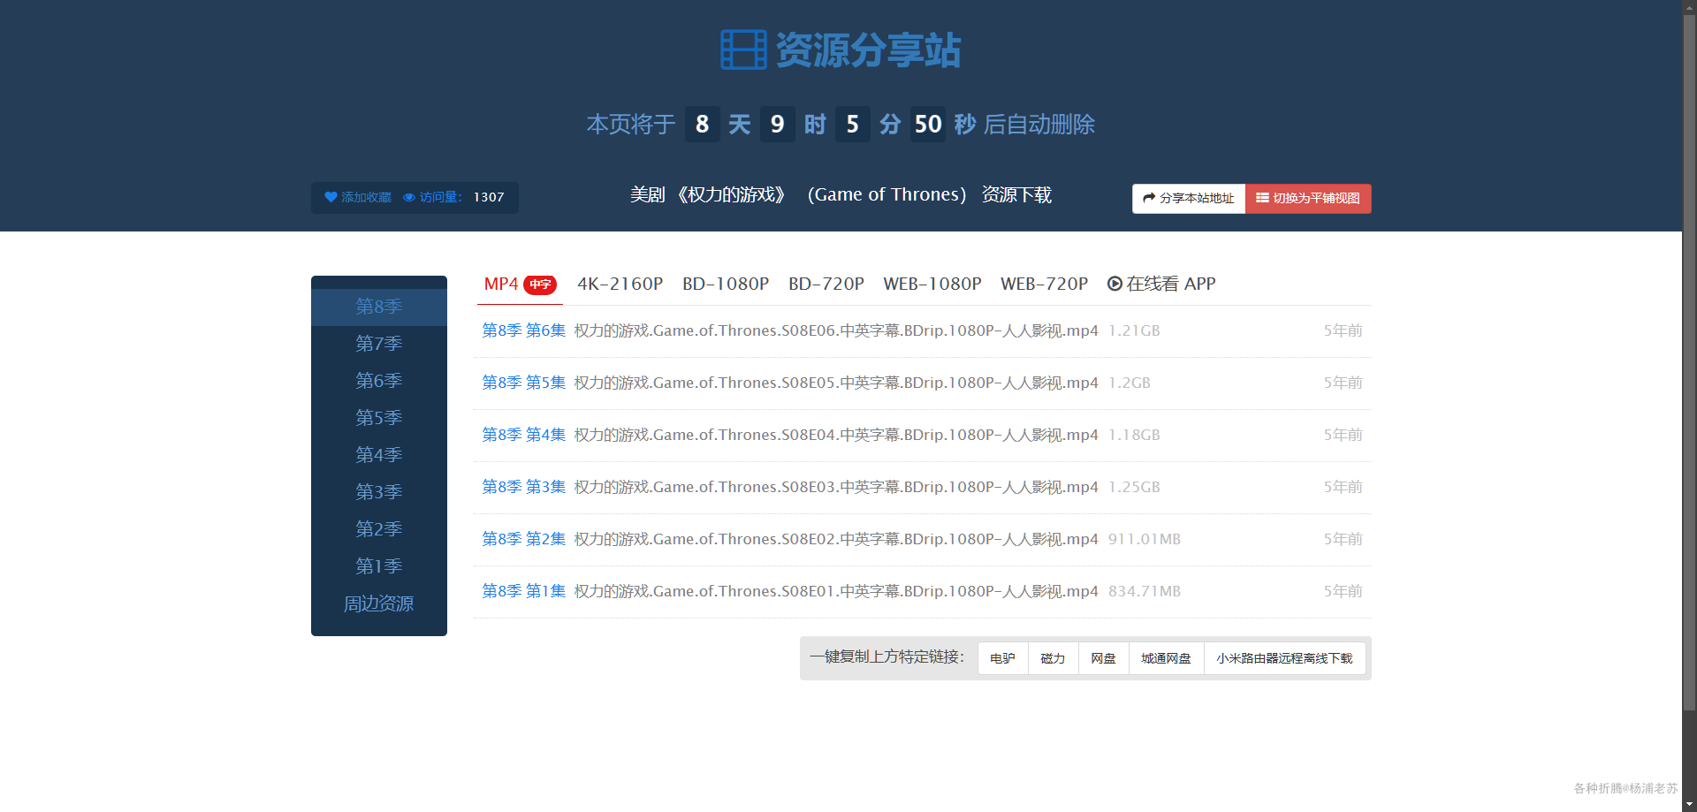Image resolution: width=1697 pixels, height=812 pixels.
Task: Open the 第8季 第2集 download link
Action: tap(523, 539)
